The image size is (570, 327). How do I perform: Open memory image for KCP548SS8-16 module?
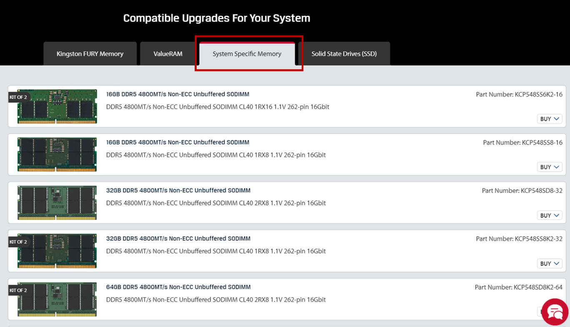click(57, 155)
